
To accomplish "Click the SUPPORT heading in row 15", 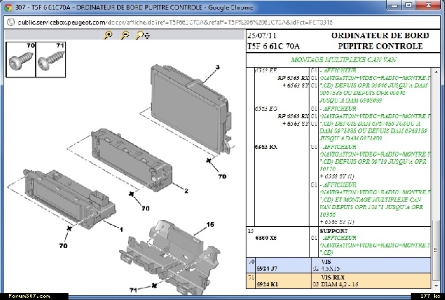I will click(334, 231).
